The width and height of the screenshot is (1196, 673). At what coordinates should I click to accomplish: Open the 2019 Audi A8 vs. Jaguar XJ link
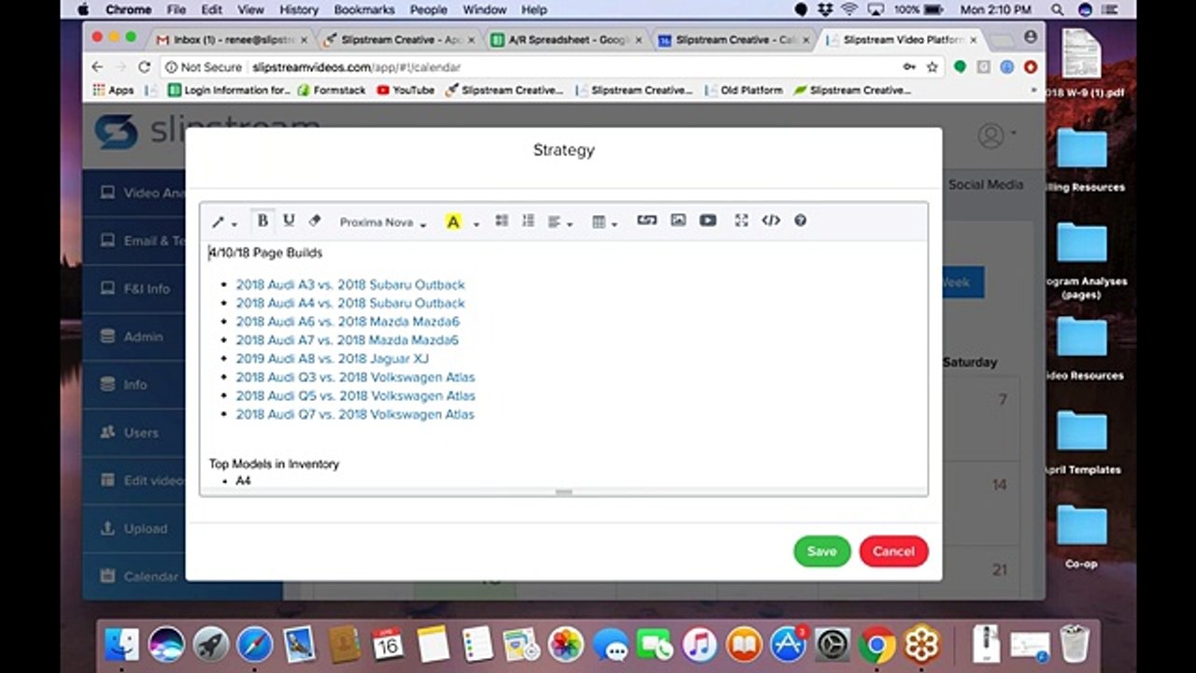click(333, 358)
